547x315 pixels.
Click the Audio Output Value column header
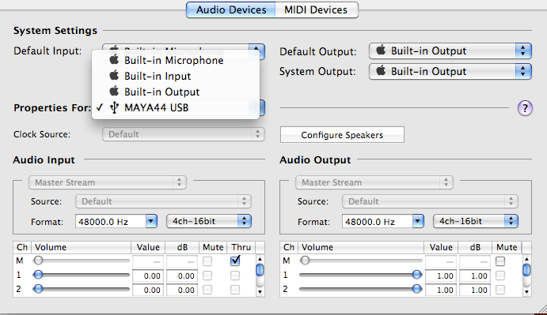click(x=441, y=247)
